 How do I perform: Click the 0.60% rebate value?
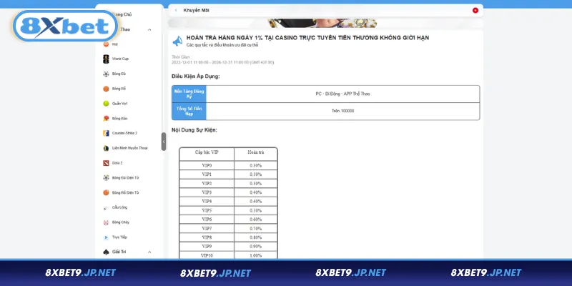click(256, 220)
